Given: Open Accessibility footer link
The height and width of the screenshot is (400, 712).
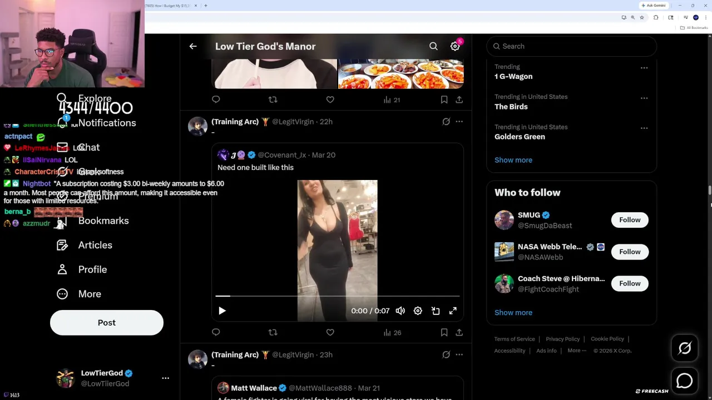Looking at the screenshot, I should click(510, 351).
